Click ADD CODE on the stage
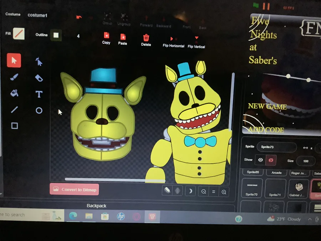The width and height of the screenshot is (321, 241). pos(266,130)
